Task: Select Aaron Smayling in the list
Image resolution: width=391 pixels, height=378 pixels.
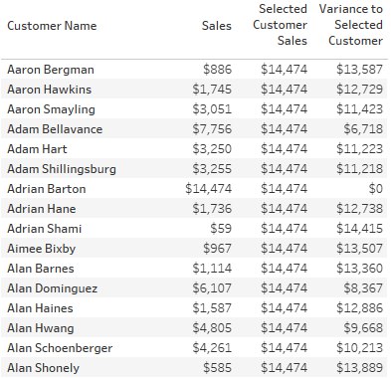Action: click(x=51, y=109)
